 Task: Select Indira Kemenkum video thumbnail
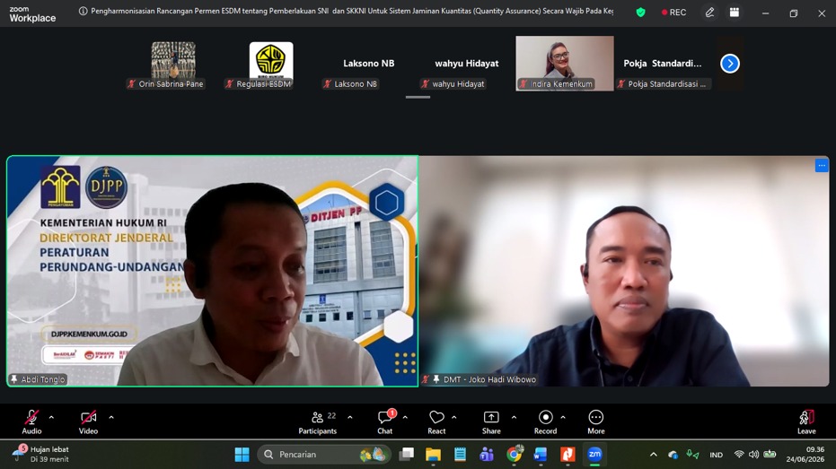(x=565, y=64)
